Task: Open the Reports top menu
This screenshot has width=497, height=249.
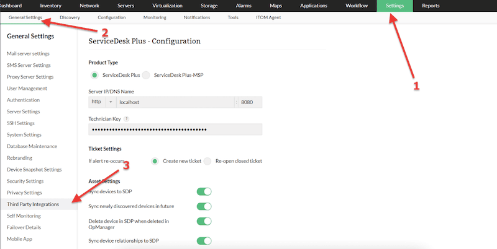Action: coord(431,6)
